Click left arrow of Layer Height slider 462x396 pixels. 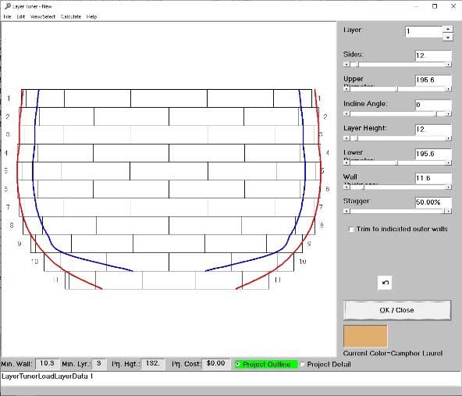point(346,138)
